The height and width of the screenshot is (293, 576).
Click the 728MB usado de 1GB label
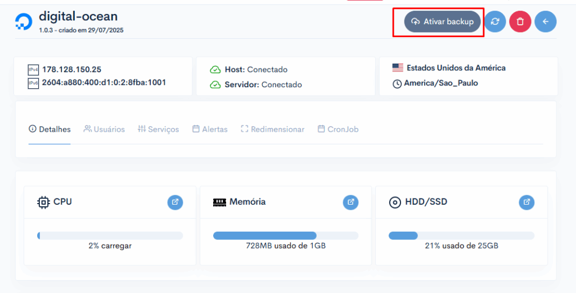[286, 246]
